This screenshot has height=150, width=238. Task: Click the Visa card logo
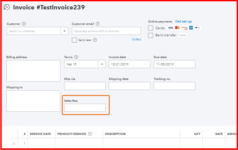(170, 28)
